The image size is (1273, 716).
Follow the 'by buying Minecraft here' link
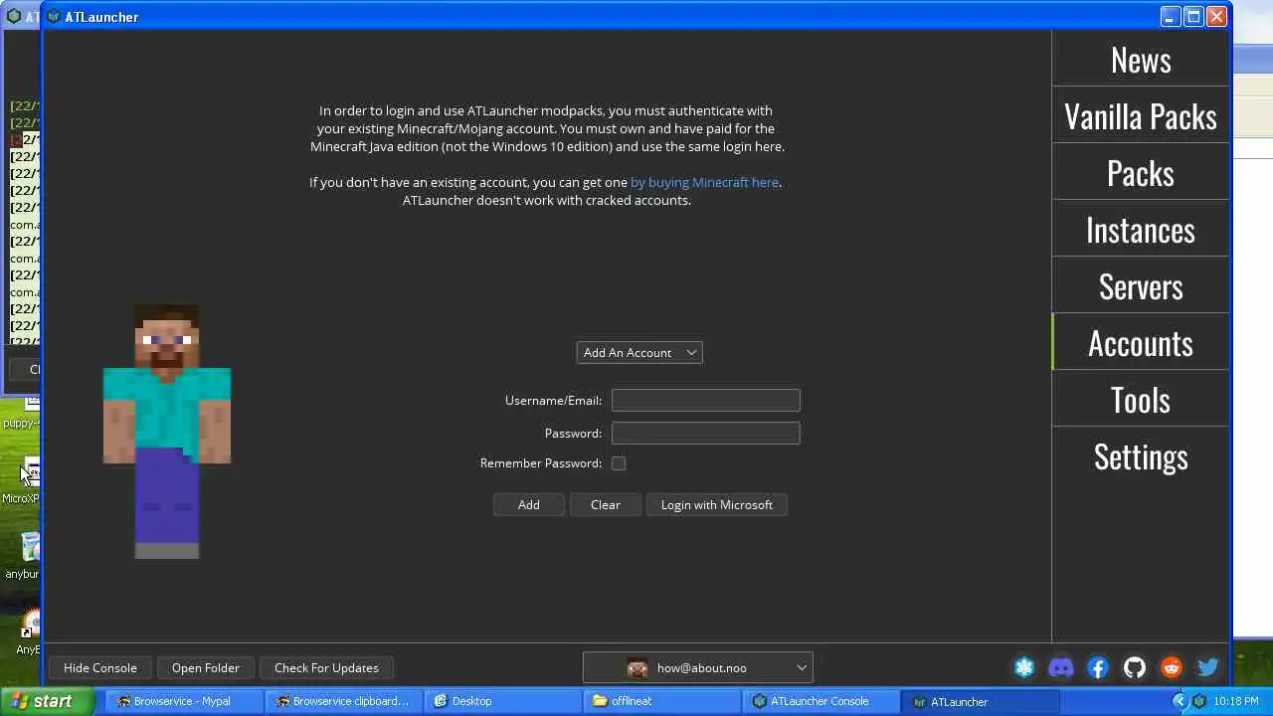point(704,183)
